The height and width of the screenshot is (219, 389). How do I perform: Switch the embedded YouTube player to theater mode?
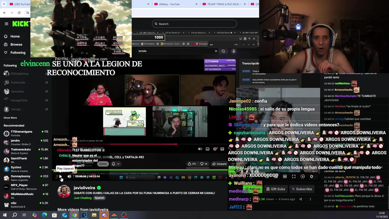pyautogui.click(x=222, y=149)
